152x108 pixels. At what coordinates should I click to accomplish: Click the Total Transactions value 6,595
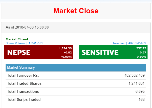click(x=140, y=92)
